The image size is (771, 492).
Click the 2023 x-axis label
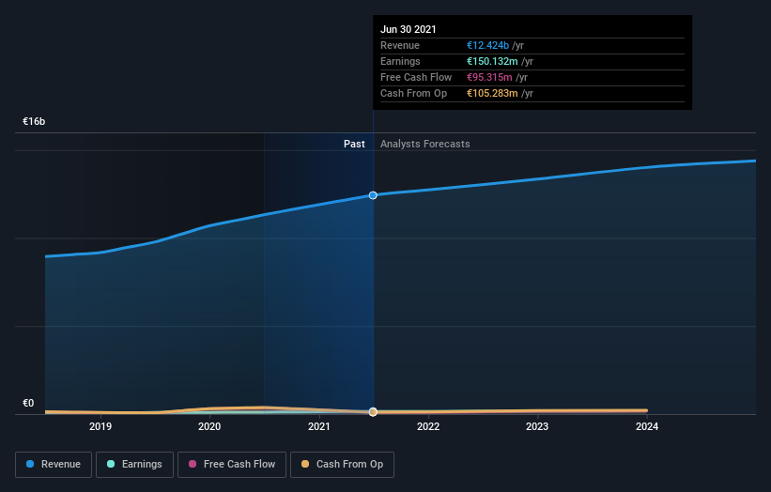[x=537, y=426]
